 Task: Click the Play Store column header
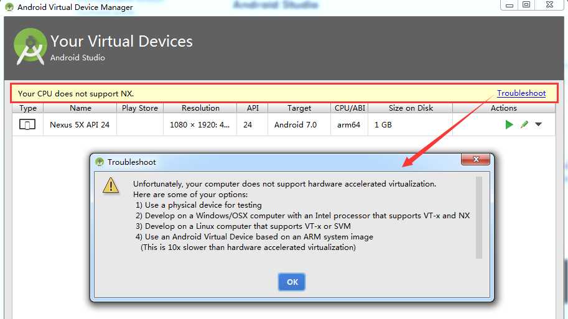(x=140, y=108)
